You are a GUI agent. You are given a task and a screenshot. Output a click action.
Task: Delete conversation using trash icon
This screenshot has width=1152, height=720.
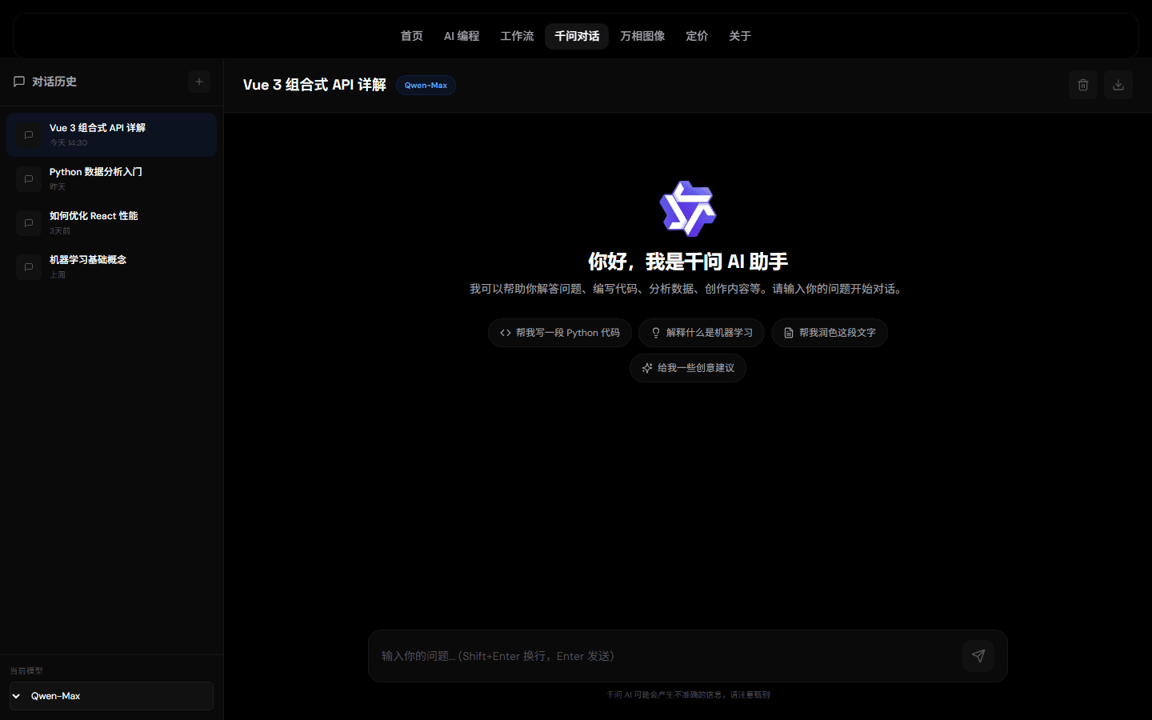1083,85
